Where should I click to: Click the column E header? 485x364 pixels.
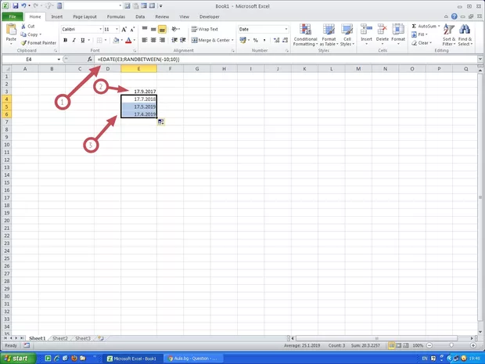138,69
